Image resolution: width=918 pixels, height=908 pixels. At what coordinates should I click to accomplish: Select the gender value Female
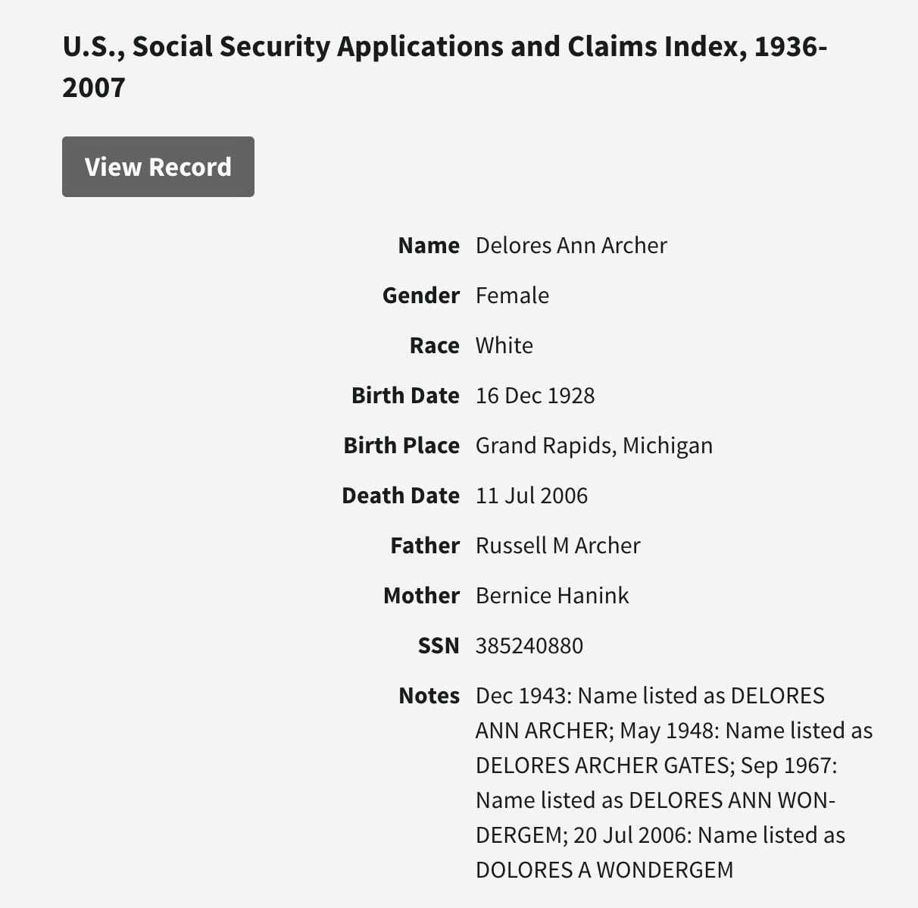pyautogui.click(x=512, y=296)
